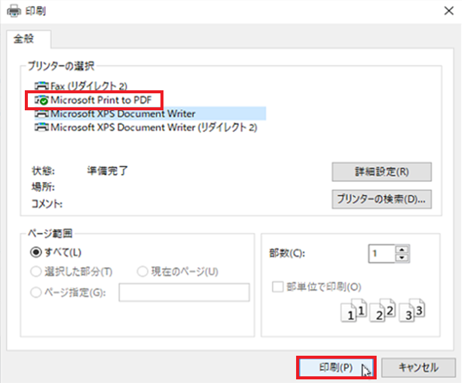Select the Fax (リダイレクト 2) printer icon
Viewport: 462px width, 383px height.
[x=42, y=86]
